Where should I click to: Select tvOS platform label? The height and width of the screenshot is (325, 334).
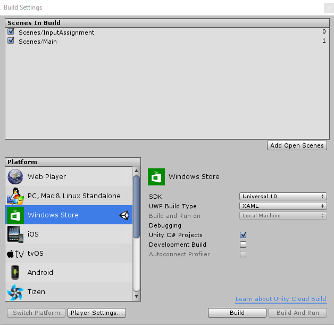click(x=35, y=253)
